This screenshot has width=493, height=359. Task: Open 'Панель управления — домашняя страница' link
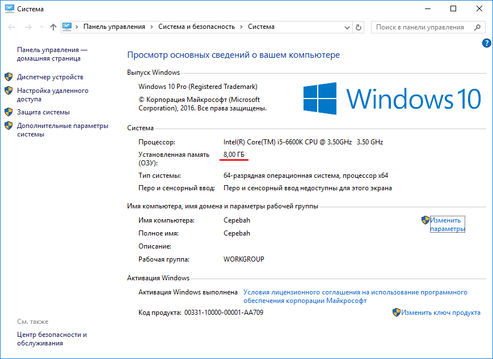coord(52,54)
